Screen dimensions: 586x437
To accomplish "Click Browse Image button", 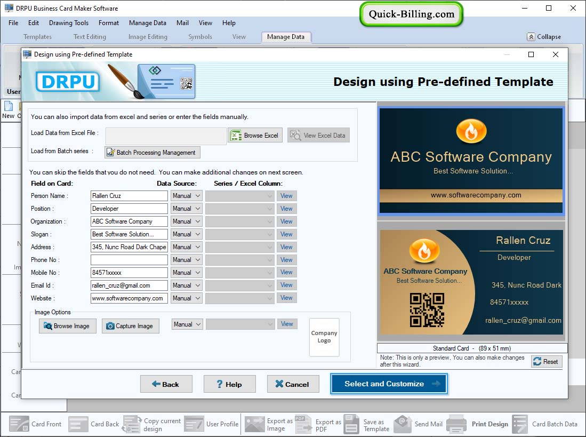I will coord(67,326).
